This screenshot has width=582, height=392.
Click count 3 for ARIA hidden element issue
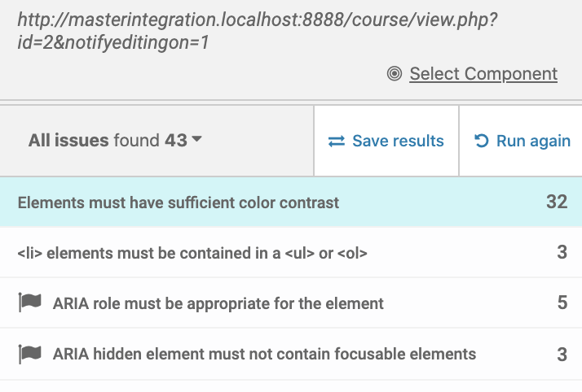562,355
